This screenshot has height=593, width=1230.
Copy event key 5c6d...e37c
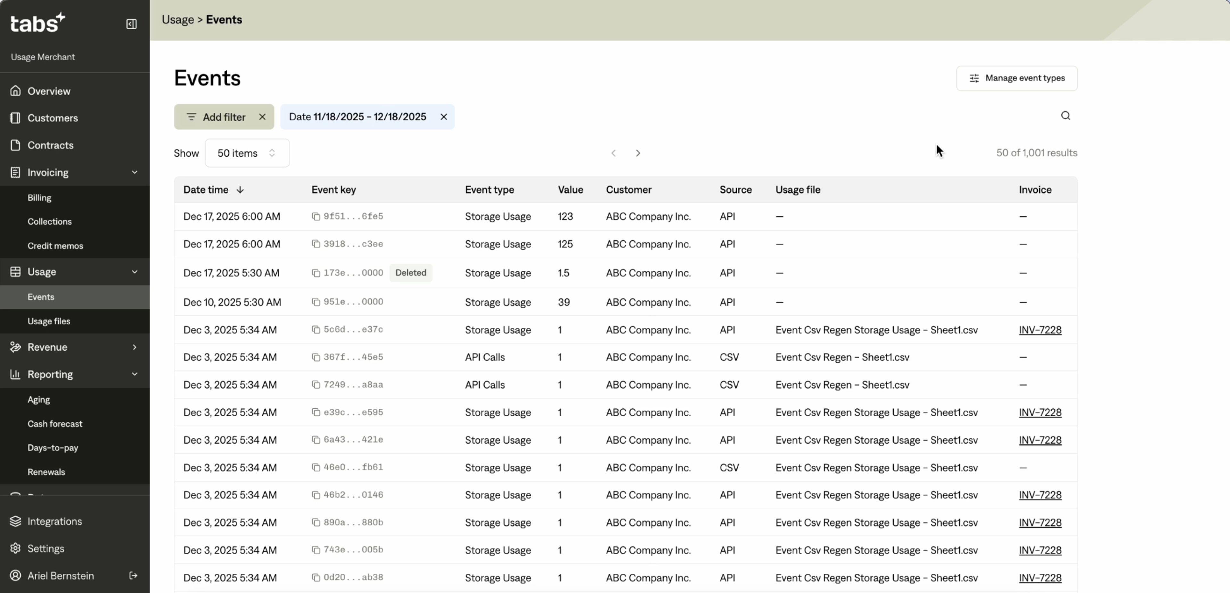[316, 330]
